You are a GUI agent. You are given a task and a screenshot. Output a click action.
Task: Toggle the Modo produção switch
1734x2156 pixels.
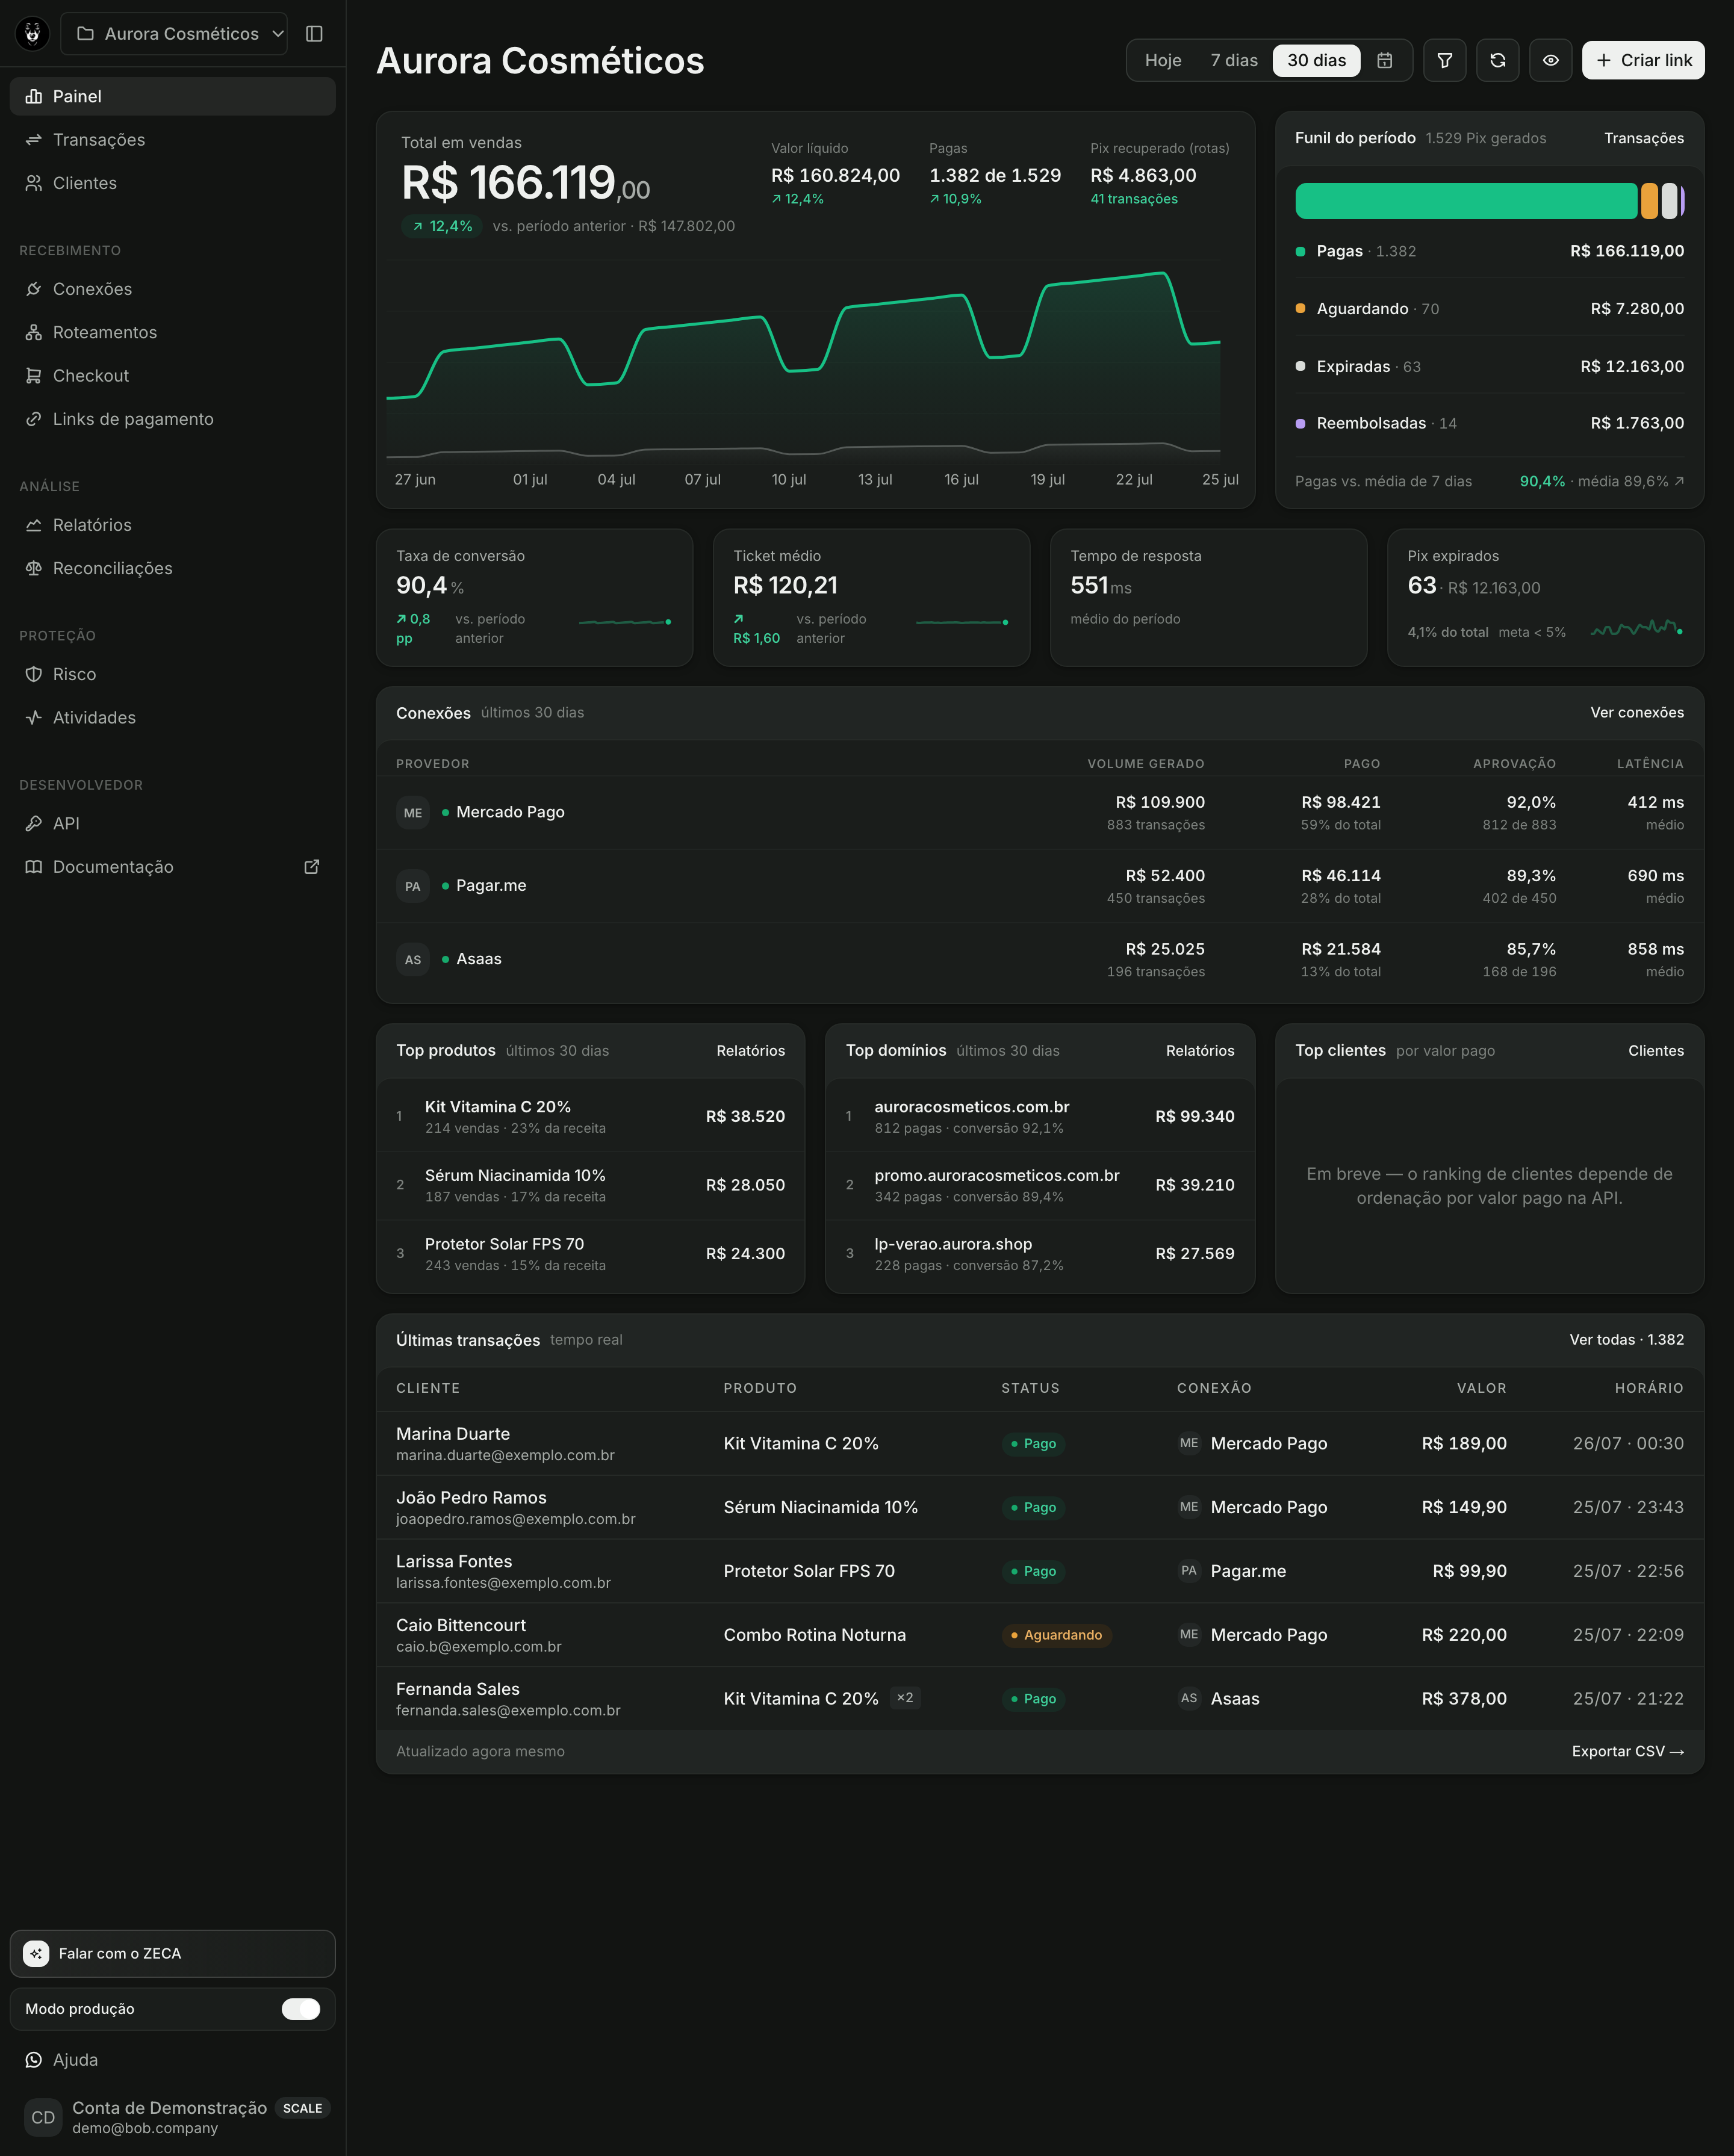(301, 2009)
